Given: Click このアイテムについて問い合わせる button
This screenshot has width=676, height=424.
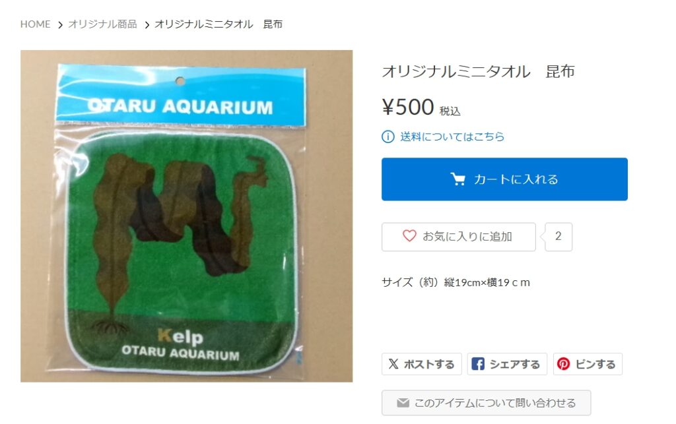Looking at the screenshot, I should tap(486, 403).
